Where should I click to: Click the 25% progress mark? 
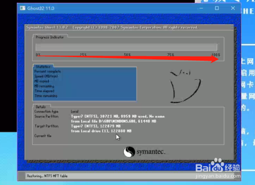coord(83,55)
